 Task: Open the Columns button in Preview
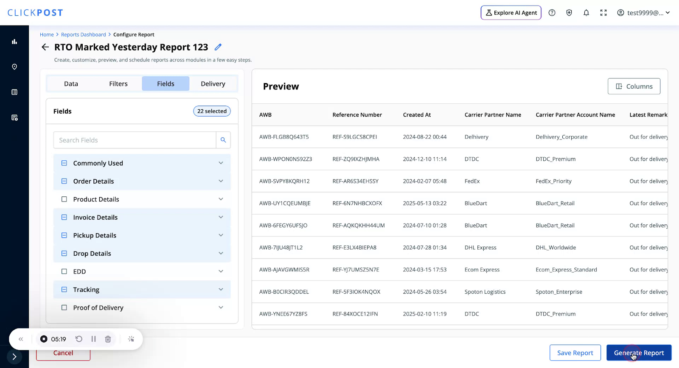pos(634,86)
